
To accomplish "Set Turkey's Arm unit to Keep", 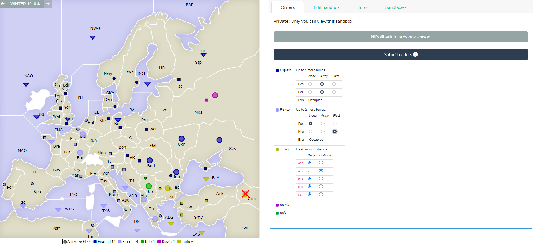I will pos(310,171).
